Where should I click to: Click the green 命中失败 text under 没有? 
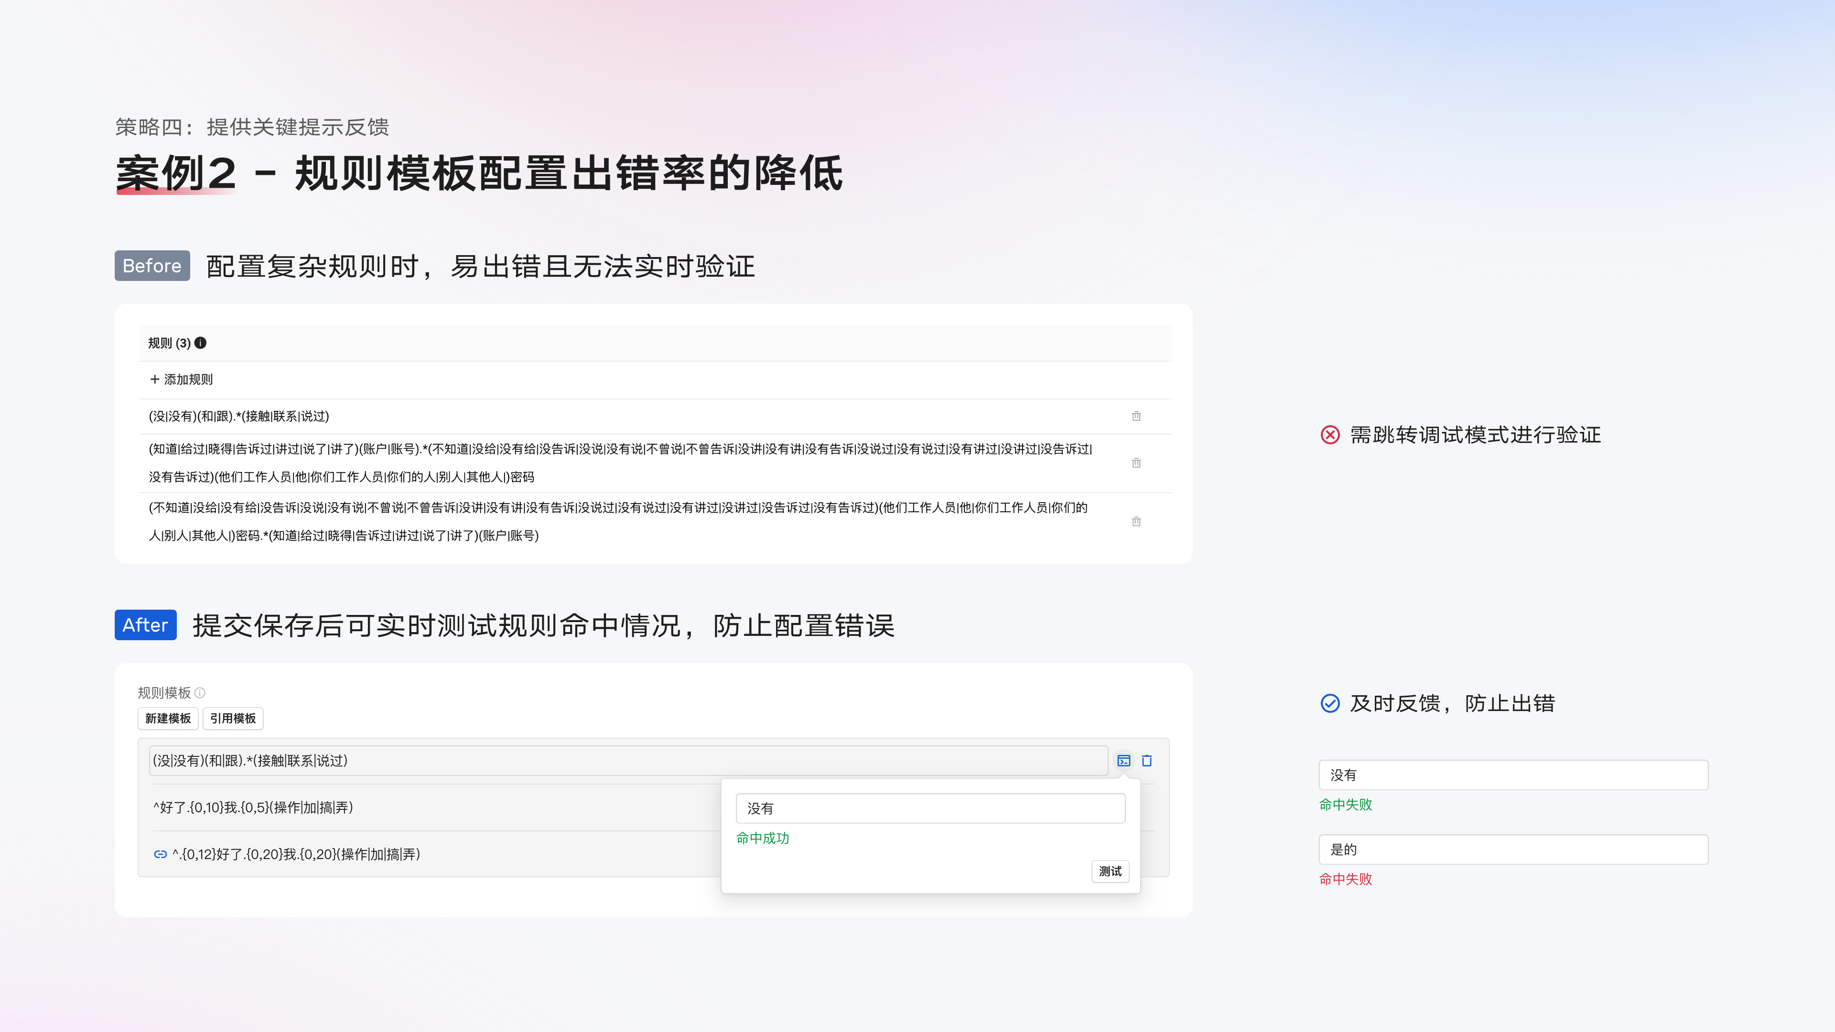(1345, 804)
